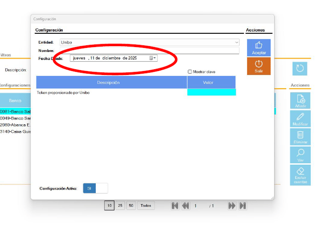Click the orange Salir button
This screenshot has height=229, width=329.
(x=258, y=66)
